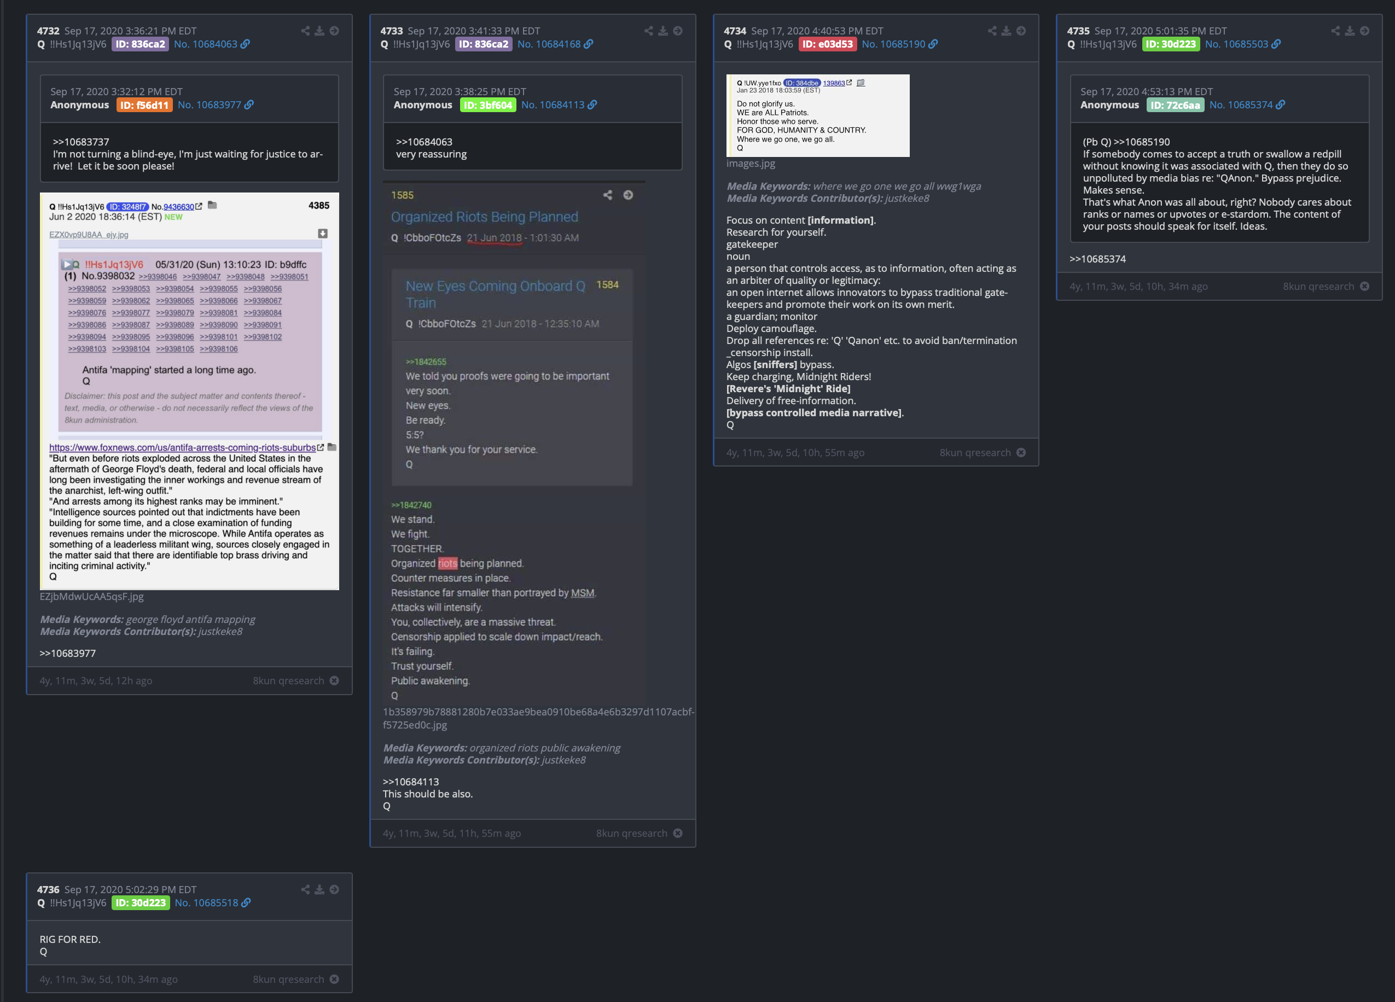Click circle icon beside 8kun qresearch in post 4736
The image size is (1395, 1002).
pos(334,979)
